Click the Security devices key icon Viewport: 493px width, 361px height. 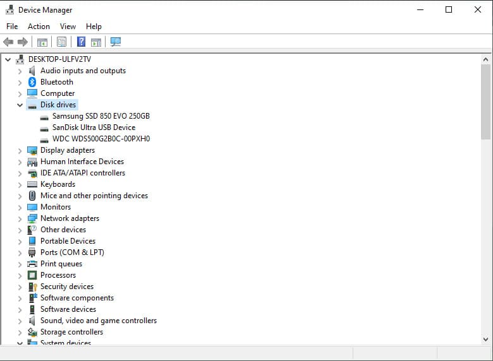pos(33,287)
